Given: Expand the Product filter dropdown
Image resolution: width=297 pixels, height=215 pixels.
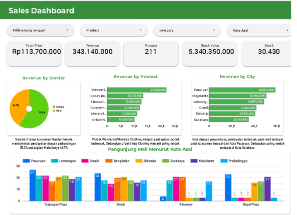Looking at the screenshot, I should 114,30.
